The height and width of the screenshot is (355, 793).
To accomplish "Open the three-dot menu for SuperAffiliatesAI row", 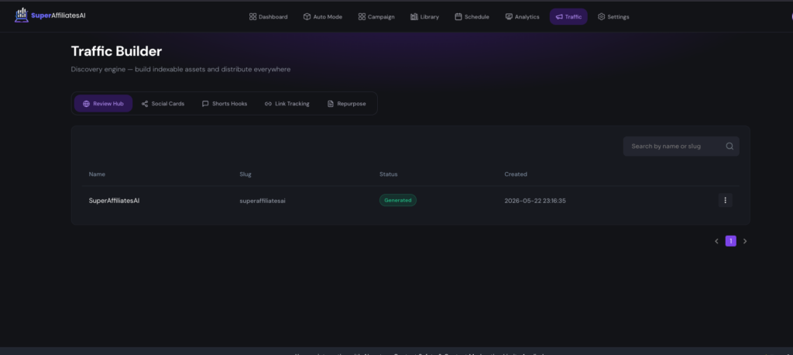I will [725, 200].
